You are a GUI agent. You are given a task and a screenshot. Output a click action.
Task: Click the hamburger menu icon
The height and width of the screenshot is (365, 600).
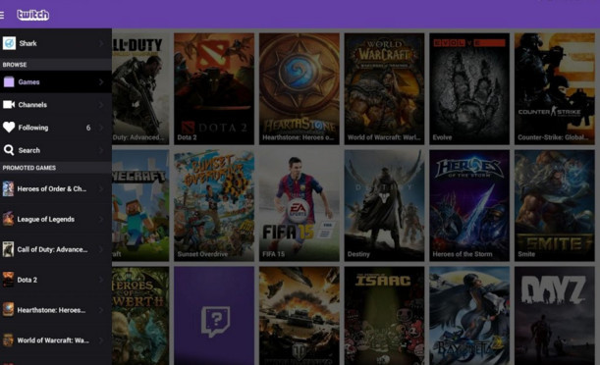[x=2, y=15]
